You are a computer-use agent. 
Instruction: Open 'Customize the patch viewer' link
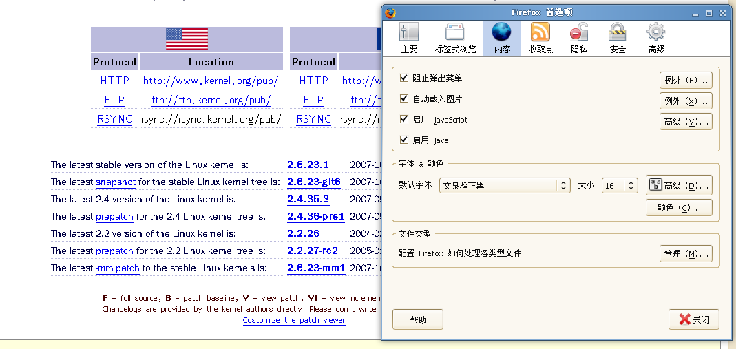point(294,320)
